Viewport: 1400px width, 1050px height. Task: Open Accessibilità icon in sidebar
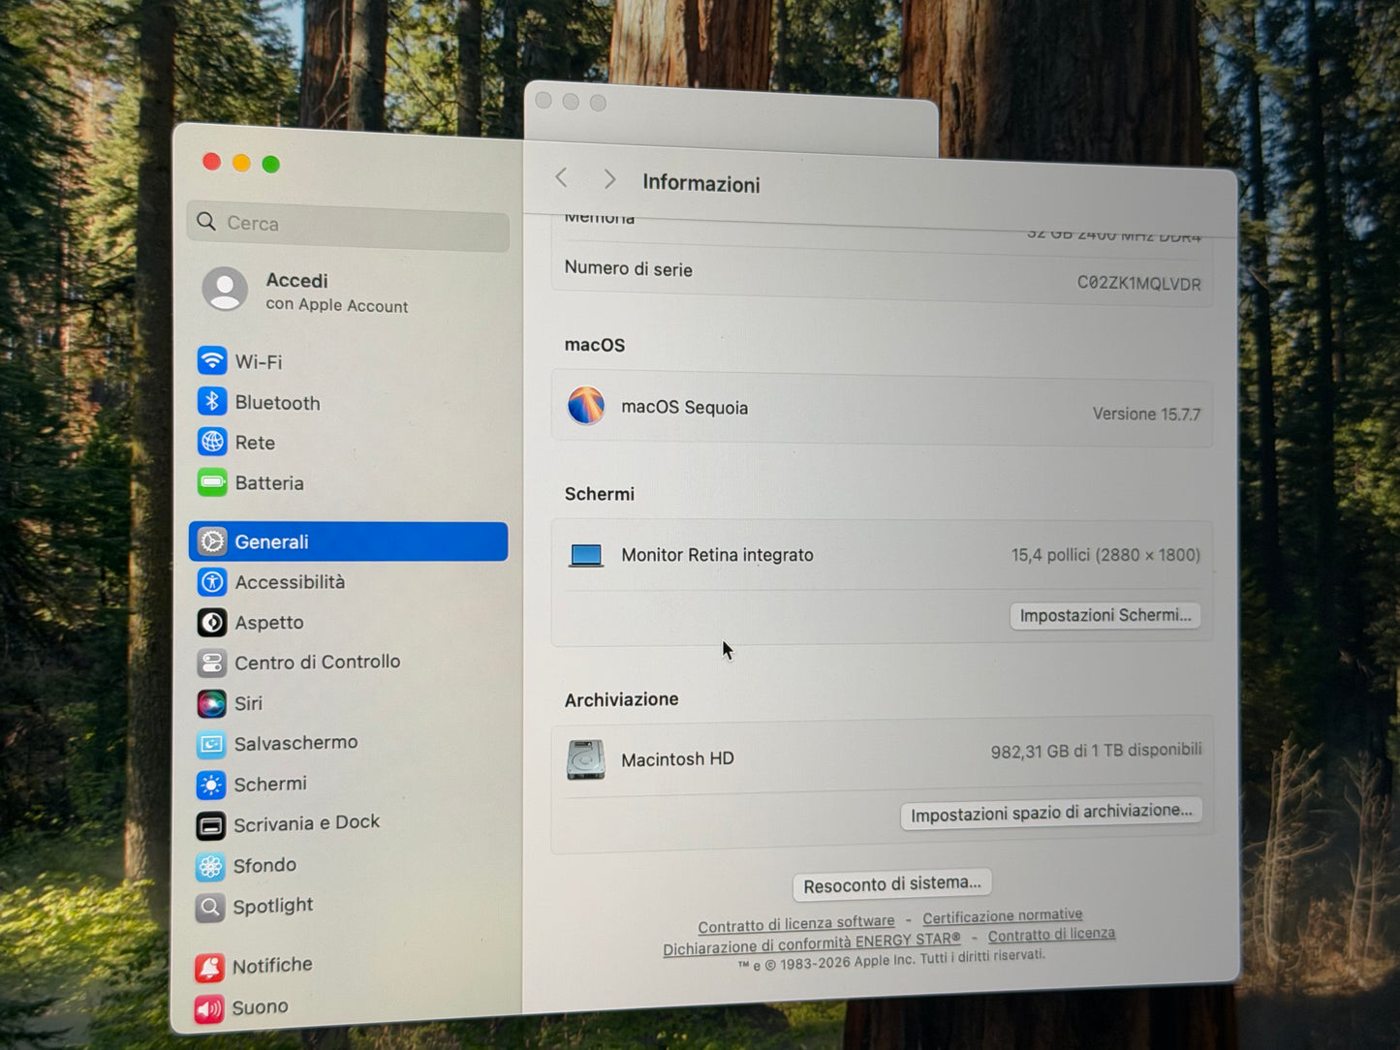(212, 582)
